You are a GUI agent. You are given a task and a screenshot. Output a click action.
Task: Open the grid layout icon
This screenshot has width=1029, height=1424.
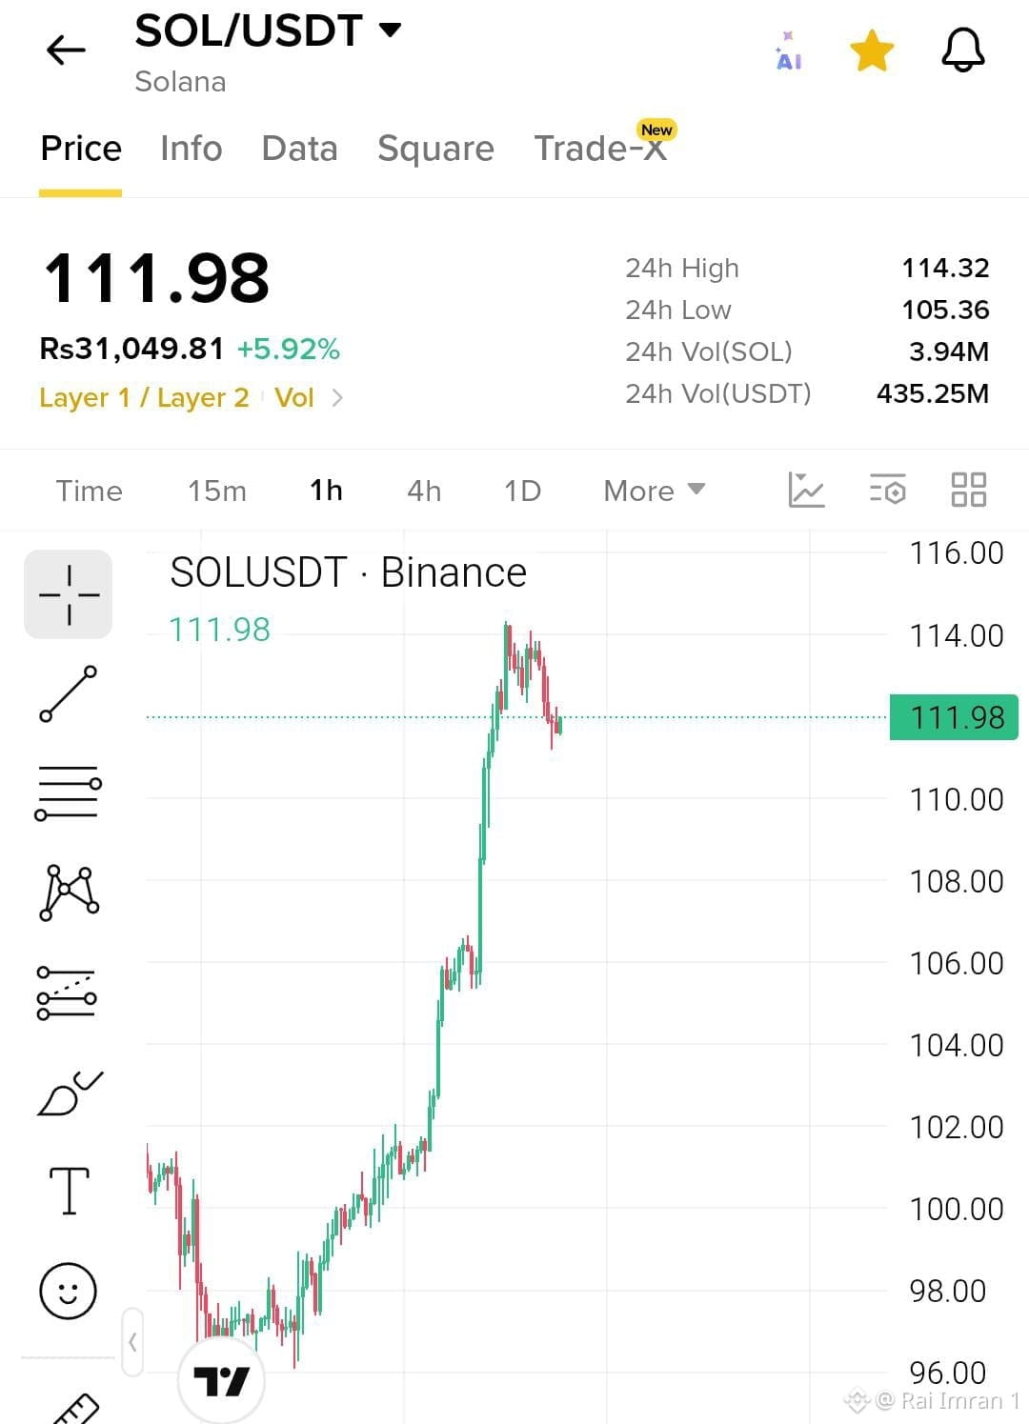coord(969,490)
